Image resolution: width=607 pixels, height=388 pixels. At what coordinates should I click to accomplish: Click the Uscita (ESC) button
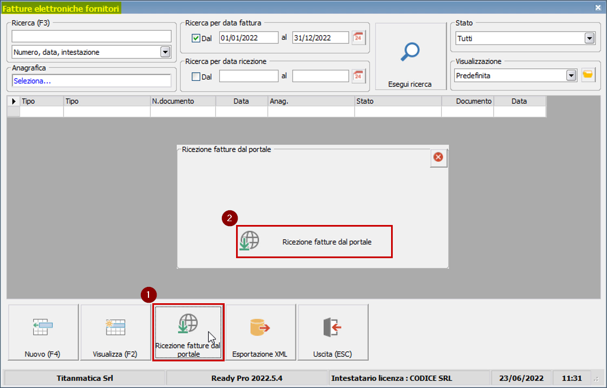tap(333, 332)
